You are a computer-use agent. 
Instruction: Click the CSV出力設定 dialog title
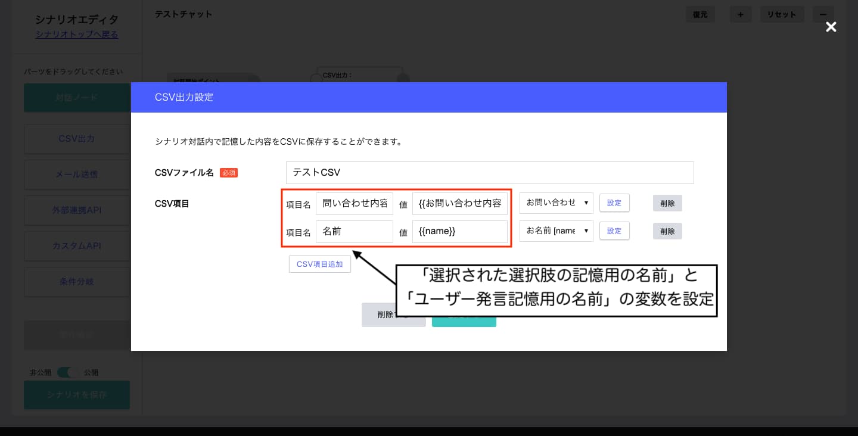(184, 97)
